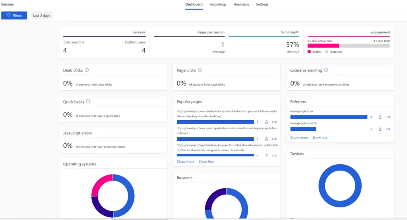Show less under Referrers
The height and width of the screenshot is (220, 407).
(320, 138)
